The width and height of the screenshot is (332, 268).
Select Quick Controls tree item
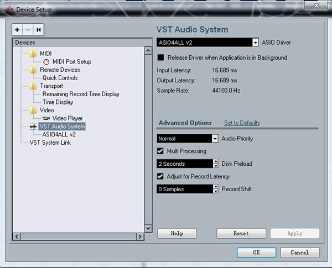pyautogui.click(x=60, y=78)
